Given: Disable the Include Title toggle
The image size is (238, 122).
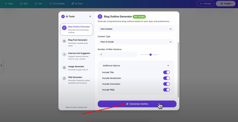Looking at the screenshot, I should tap(167, 72).
